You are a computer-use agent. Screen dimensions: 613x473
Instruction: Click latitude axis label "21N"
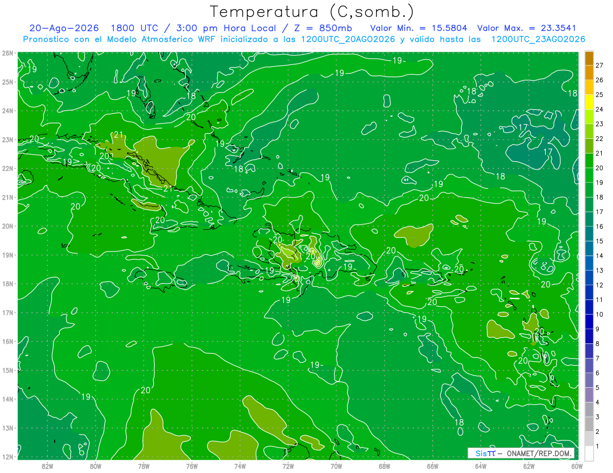[8, 197]
